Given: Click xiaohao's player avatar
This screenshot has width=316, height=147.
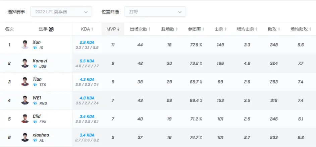Looking at the screenshot, I should [x=25, y=137].
